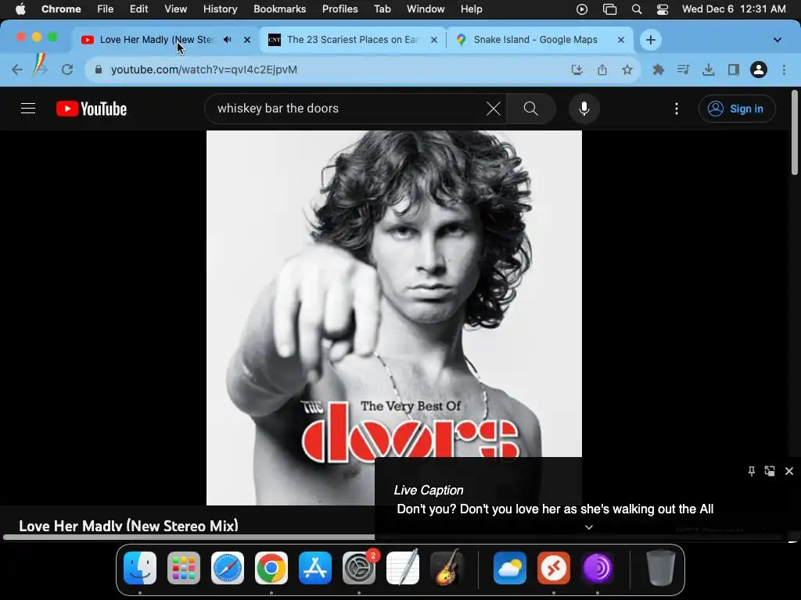
Task: Click the date and time clock
Action: pyautogui.click(x=734, y=9)
